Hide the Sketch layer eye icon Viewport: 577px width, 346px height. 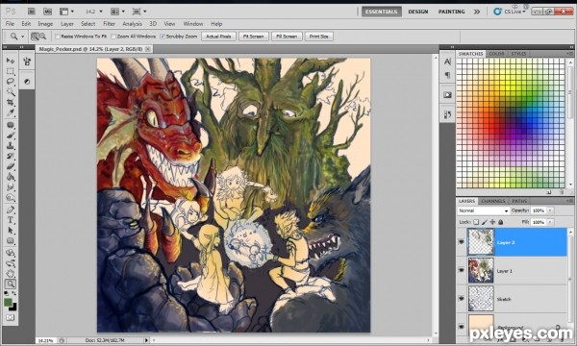(x=462, y=298)
